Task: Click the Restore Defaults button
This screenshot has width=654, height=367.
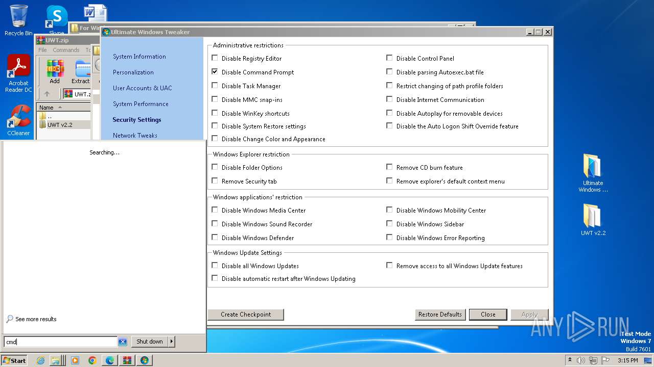Action: coord(440,314)
